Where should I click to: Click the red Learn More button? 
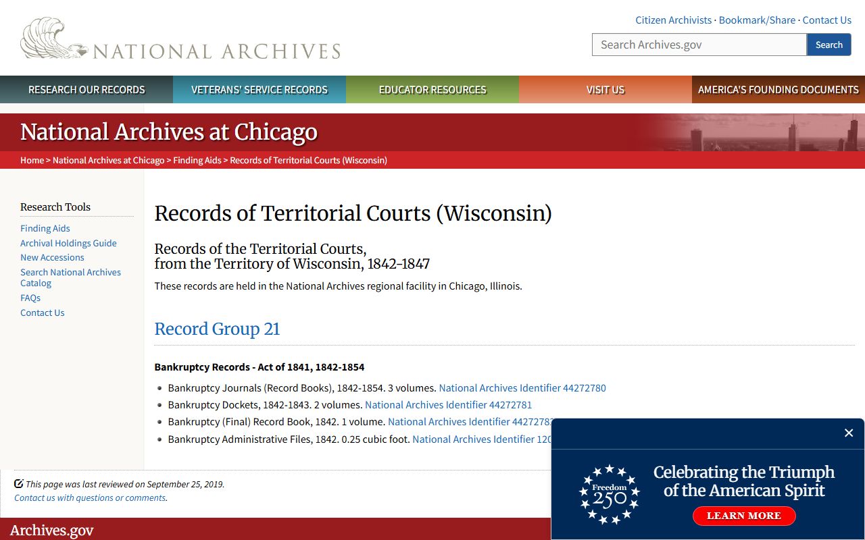click(x=744, y=516)
